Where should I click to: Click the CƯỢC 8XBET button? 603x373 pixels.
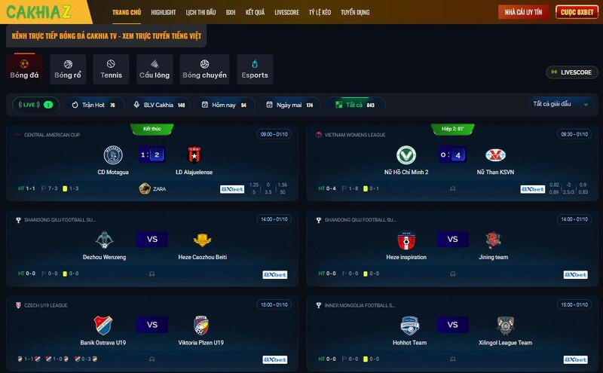pos(577,12)
